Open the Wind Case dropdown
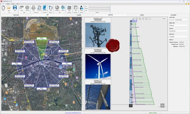The image size is (190, 114). (x=179, y=25)
